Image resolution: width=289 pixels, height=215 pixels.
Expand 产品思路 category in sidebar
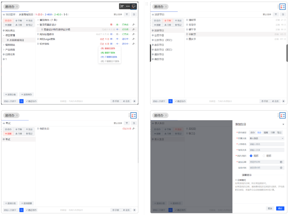(4, 50)
